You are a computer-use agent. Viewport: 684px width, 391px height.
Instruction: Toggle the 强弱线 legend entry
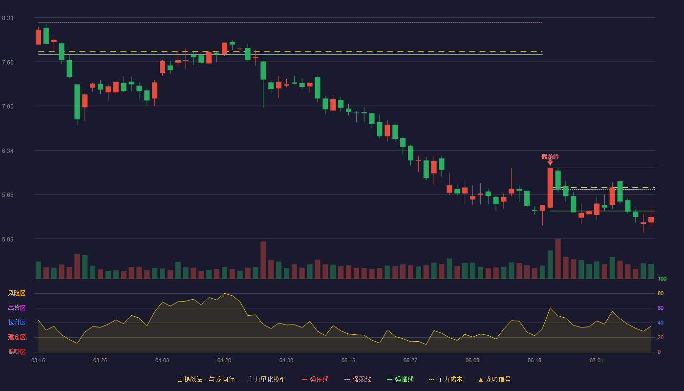tap(358, 379)
